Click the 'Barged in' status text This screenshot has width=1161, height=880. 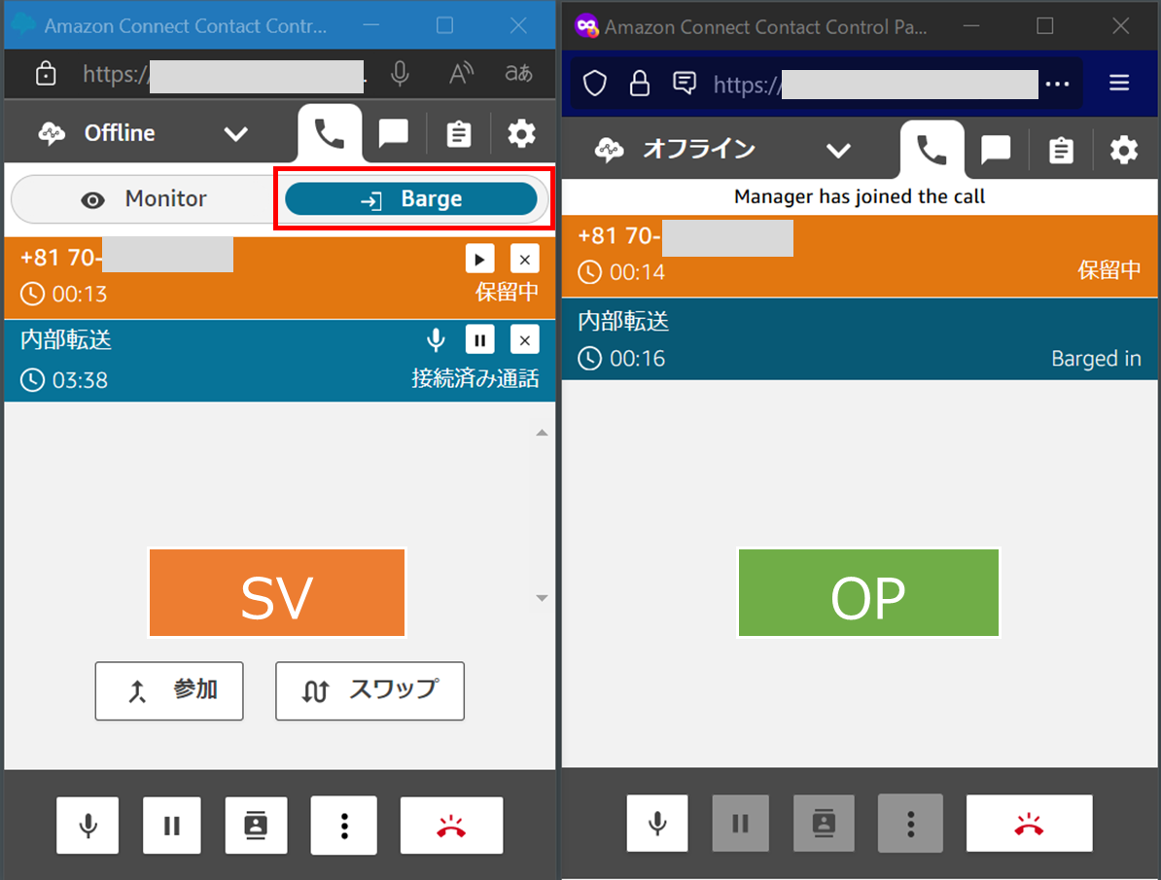(1096, 359)
